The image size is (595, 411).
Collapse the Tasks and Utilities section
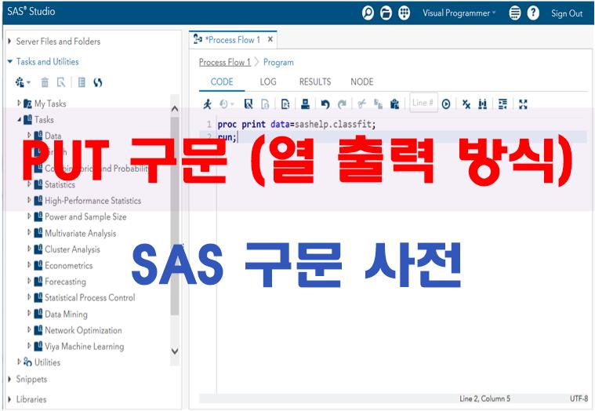(10, 61)
